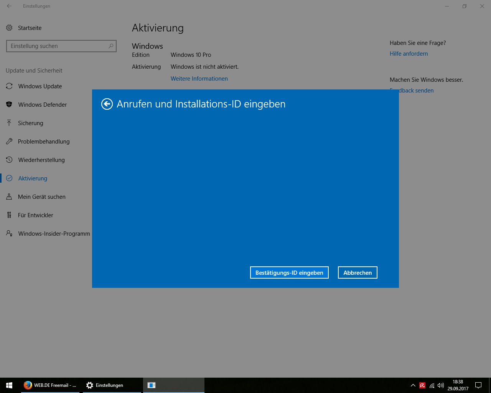The width and height of the screenshot is (491, 393).
Task: Close the Einstellungen window
Action: 482,6
